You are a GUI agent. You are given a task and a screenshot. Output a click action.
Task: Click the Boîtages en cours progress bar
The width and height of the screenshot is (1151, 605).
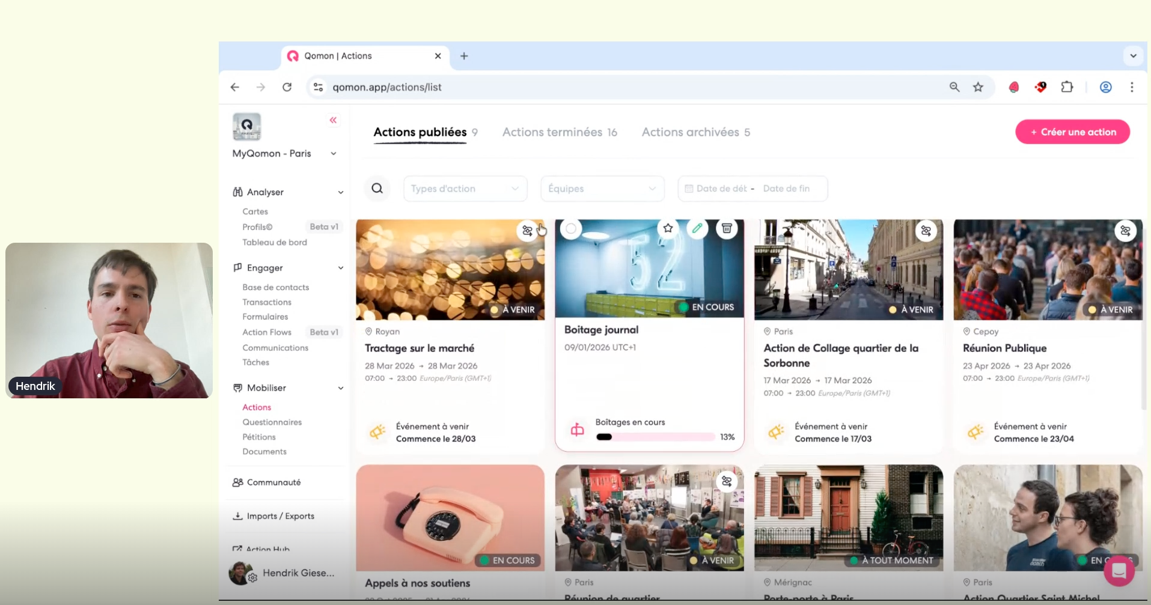(x=655, y=437)
